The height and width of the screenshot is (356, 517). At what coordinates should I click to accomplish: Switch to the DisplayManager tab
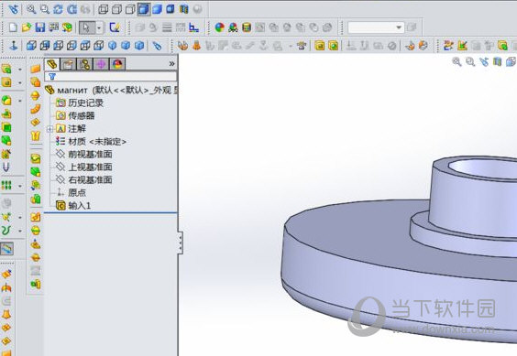pos(117,64)
